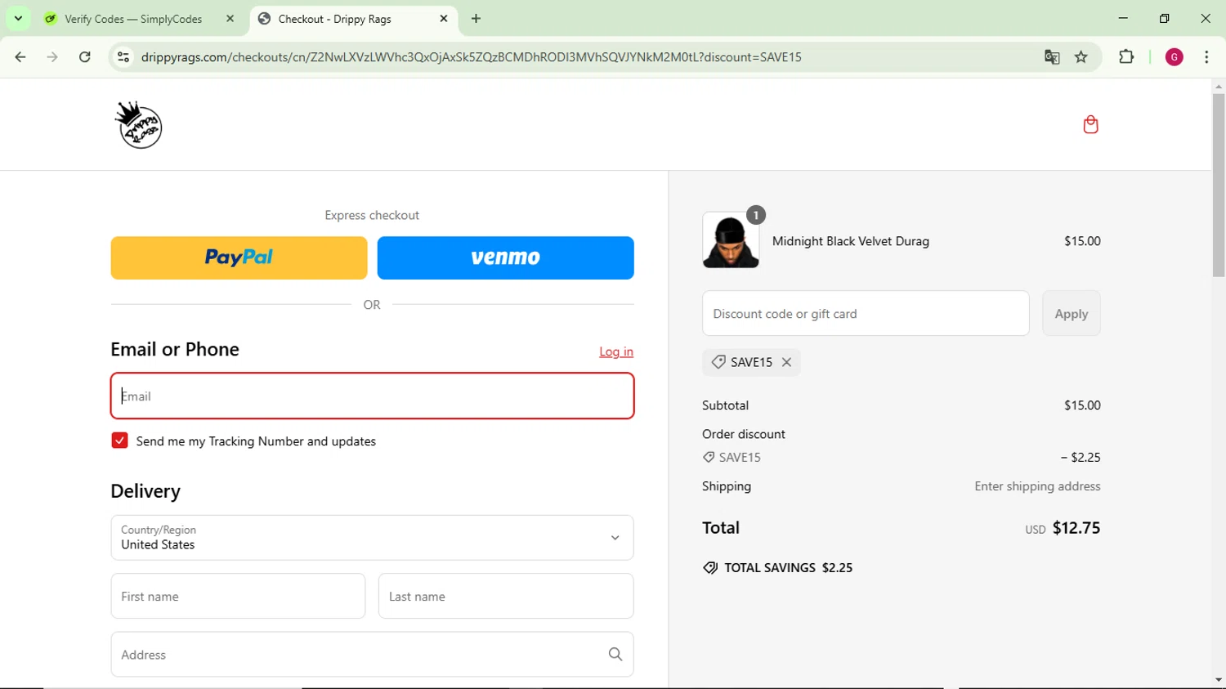Click the page vertical scrollbar thumb

click(x=1219, y=185)
